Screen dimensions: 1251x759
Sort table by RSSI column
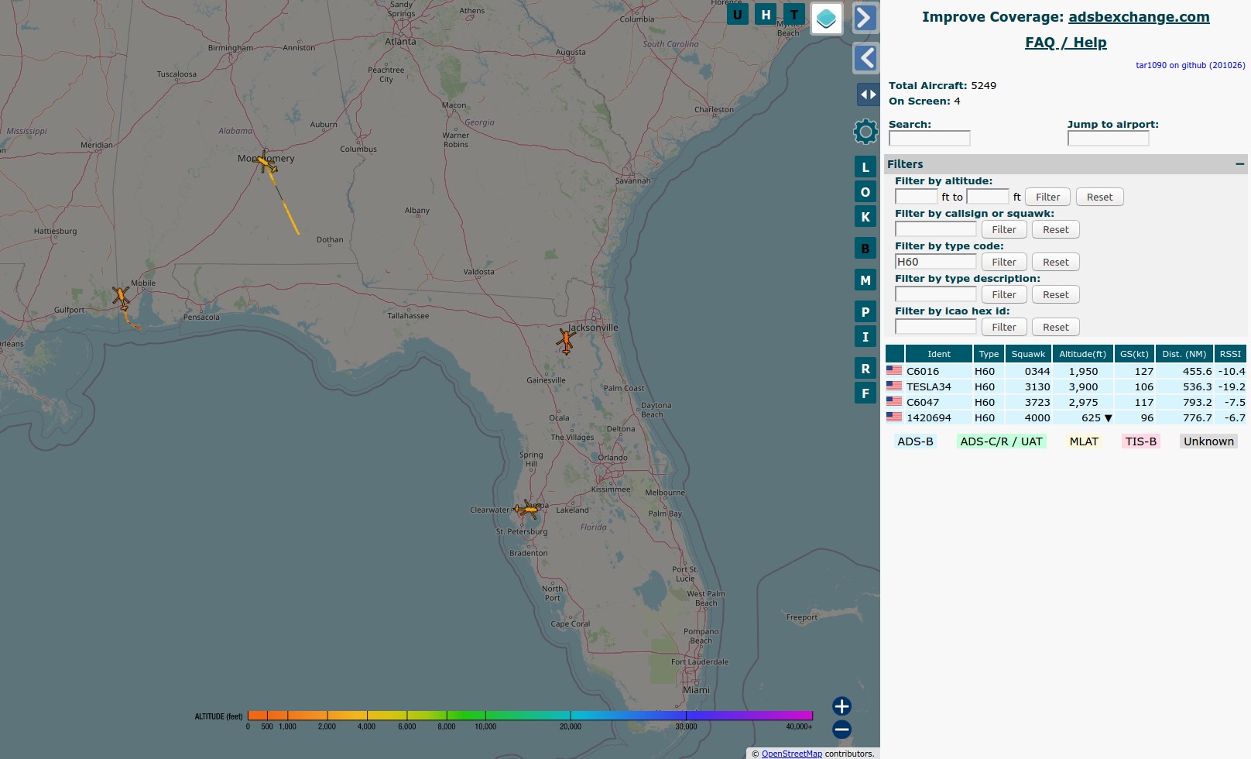tap(1230, 354)
